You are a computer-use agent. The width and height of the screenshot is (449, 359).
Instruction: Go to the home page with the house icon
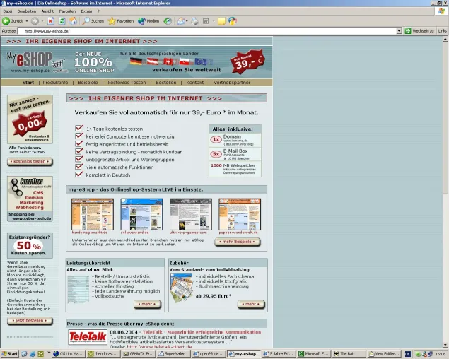pos(74,21)
